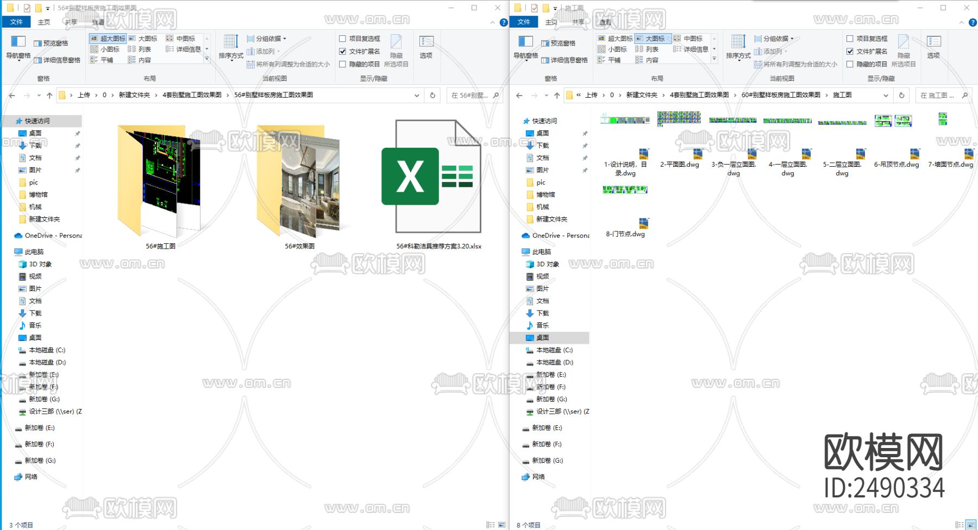Image resolution: width=978 pixels, height=530 pixels.
Task: Open the 文件 menu in right window
Action: point(524,22)
